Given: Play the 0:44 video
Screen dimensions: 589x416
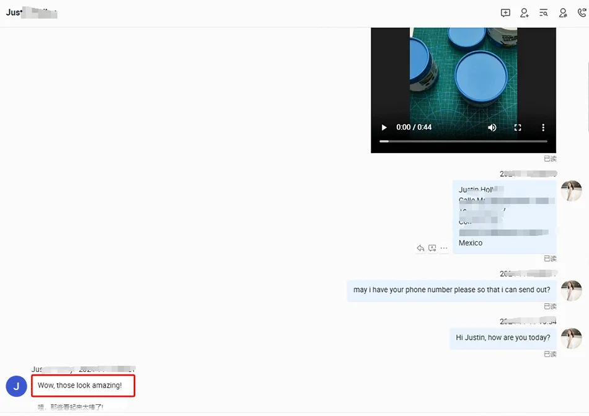Looking at the screenshot, I should [384, 128].
